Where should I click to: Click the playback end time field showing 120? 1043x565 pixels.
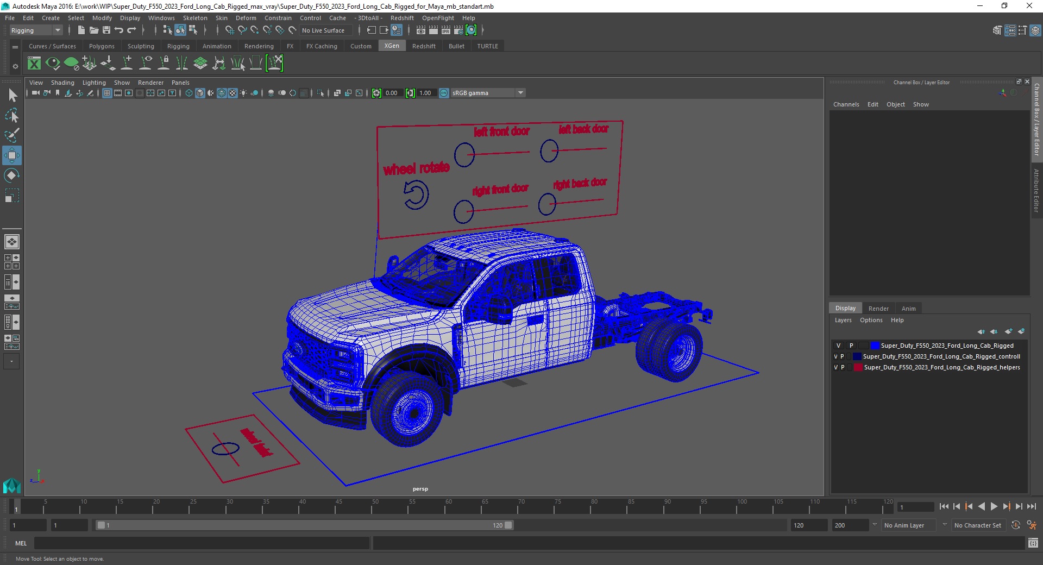click(x=808, y=525)
